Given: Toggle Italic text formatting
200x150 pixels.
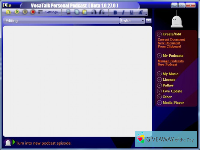Looking at the screenshot, I should [123, 12].
